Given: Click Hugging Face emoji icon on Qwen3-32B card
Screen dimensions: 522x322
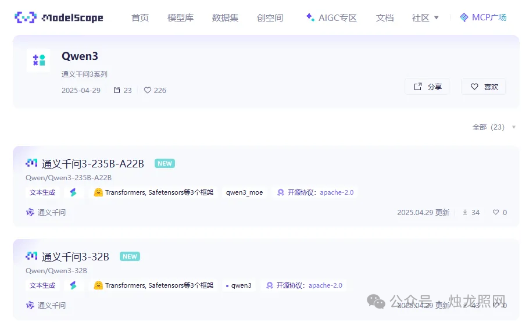Looking at the screenshot, I should 98,285.
